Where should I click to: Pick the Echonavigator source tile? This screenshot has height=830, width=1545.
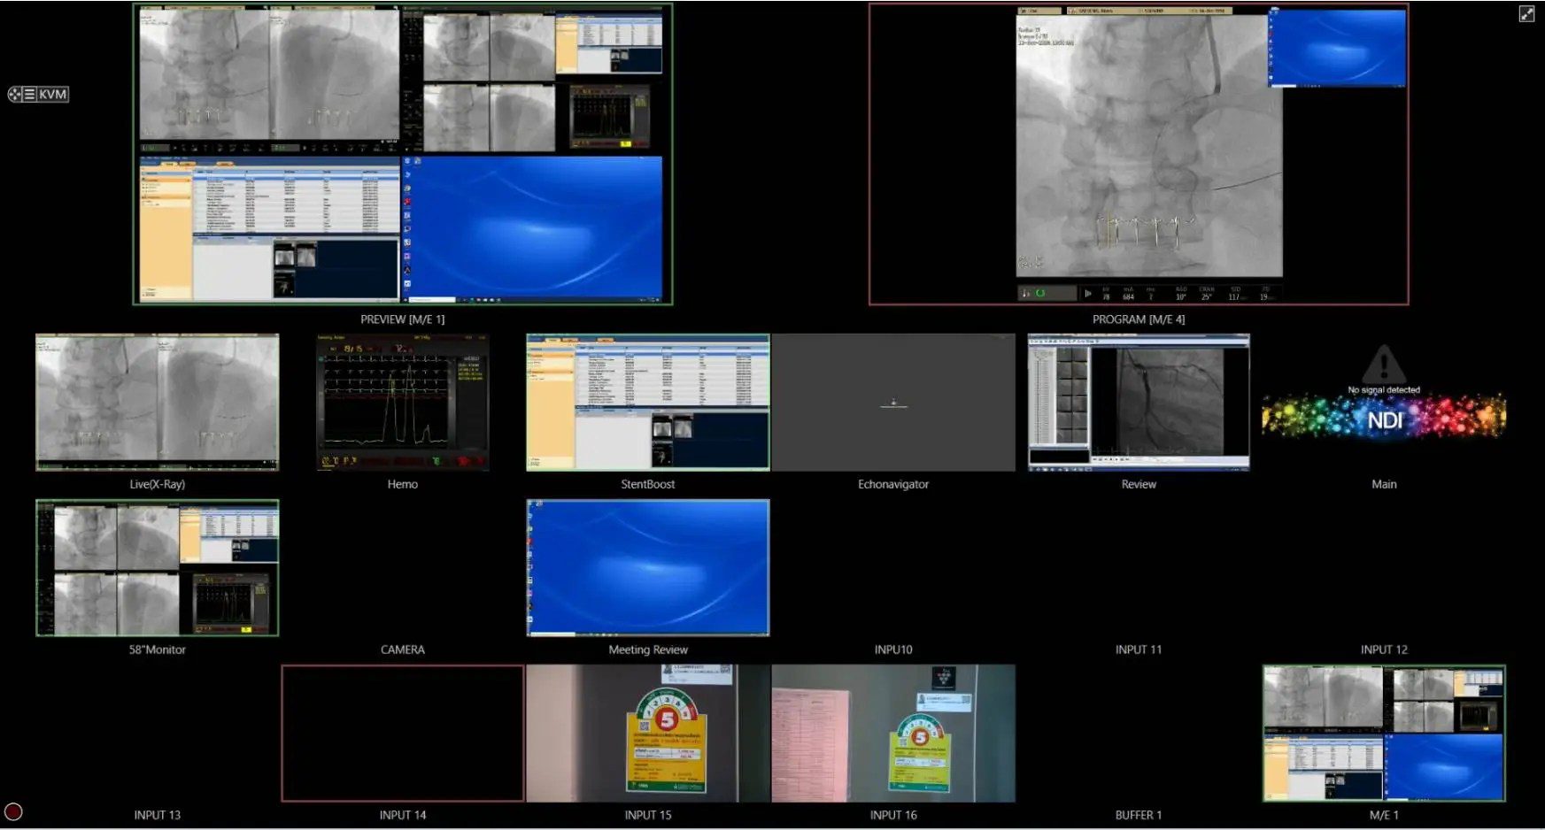point(893,402)
